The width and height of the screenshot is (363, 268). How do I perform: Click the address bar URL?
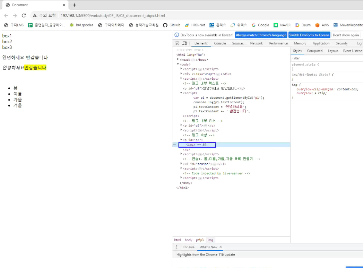point(113,16)
